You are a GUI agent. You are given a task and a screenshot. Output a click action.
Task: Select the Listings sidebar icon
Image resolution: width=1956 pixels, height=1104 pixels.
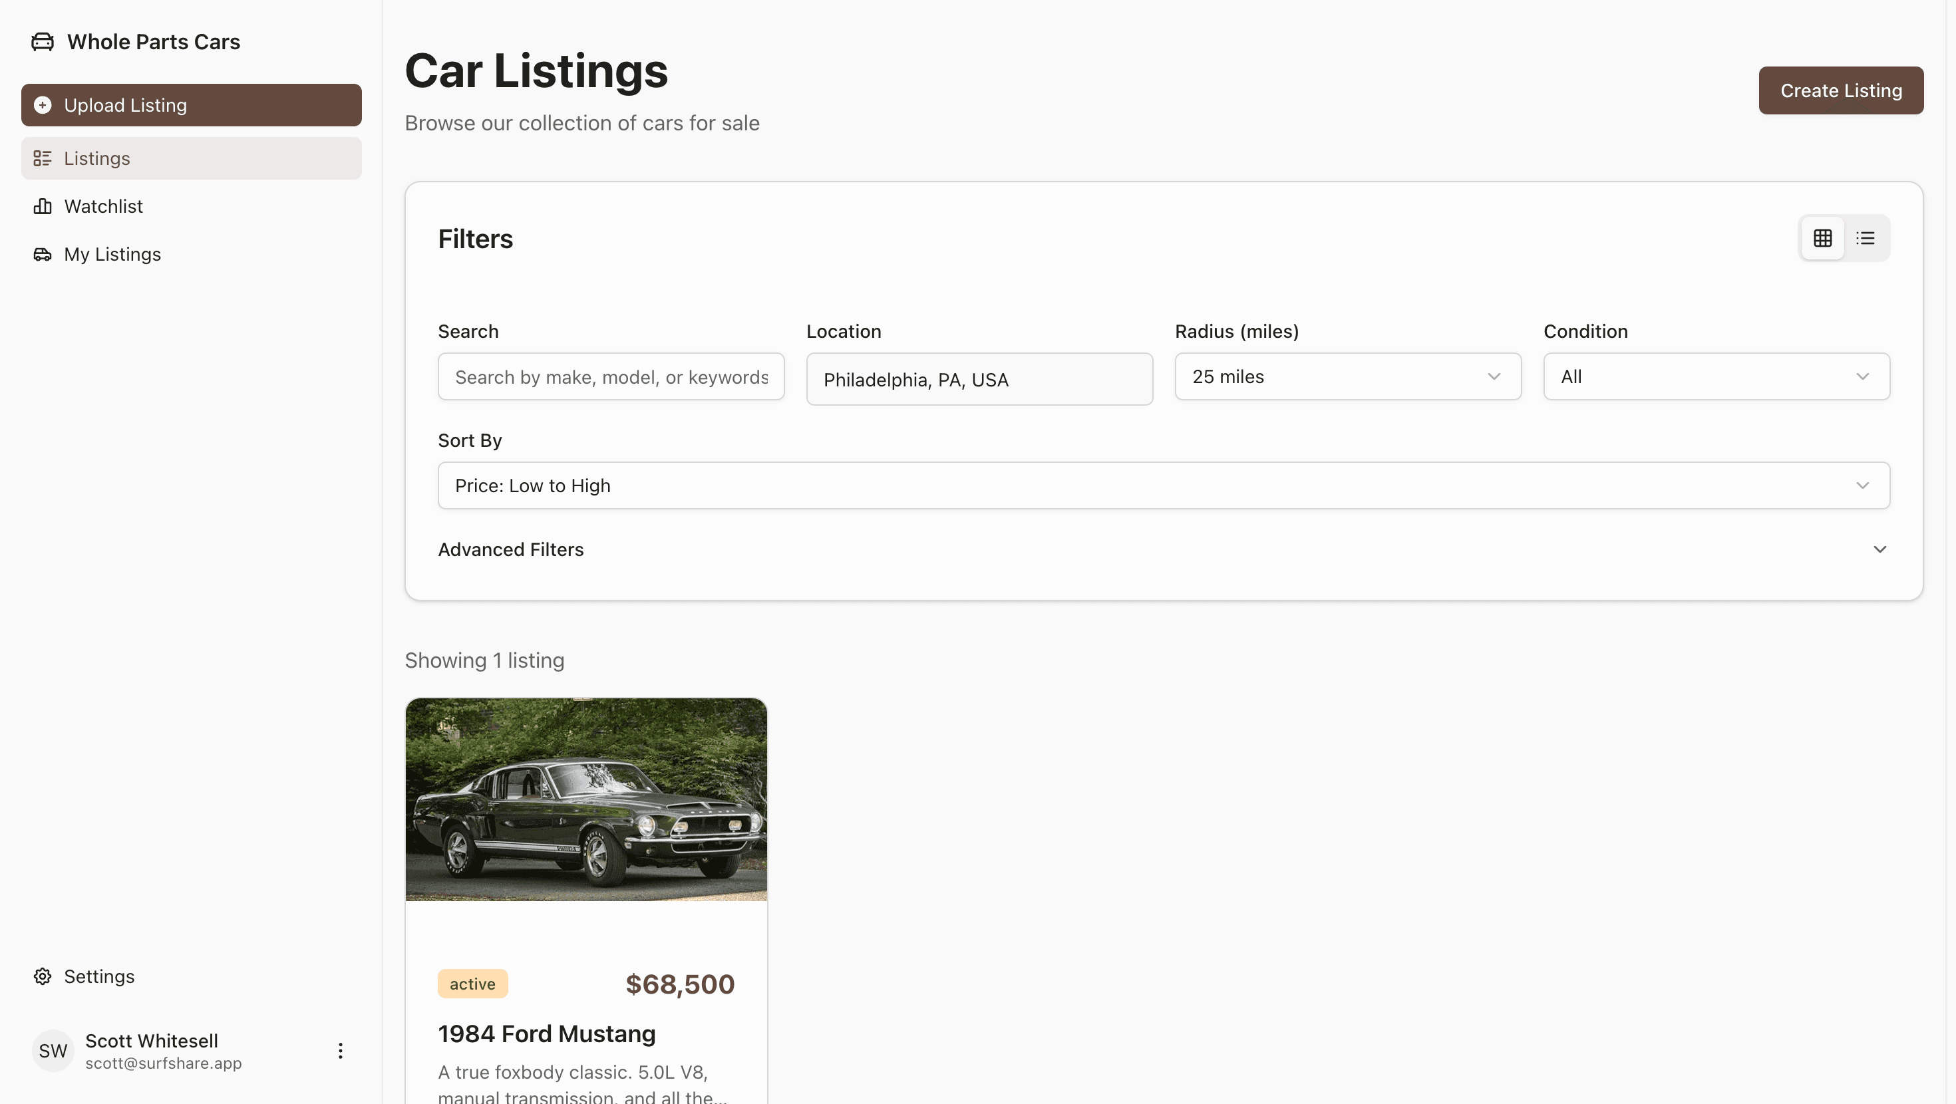pyautogui.click(x=43, y=158)
